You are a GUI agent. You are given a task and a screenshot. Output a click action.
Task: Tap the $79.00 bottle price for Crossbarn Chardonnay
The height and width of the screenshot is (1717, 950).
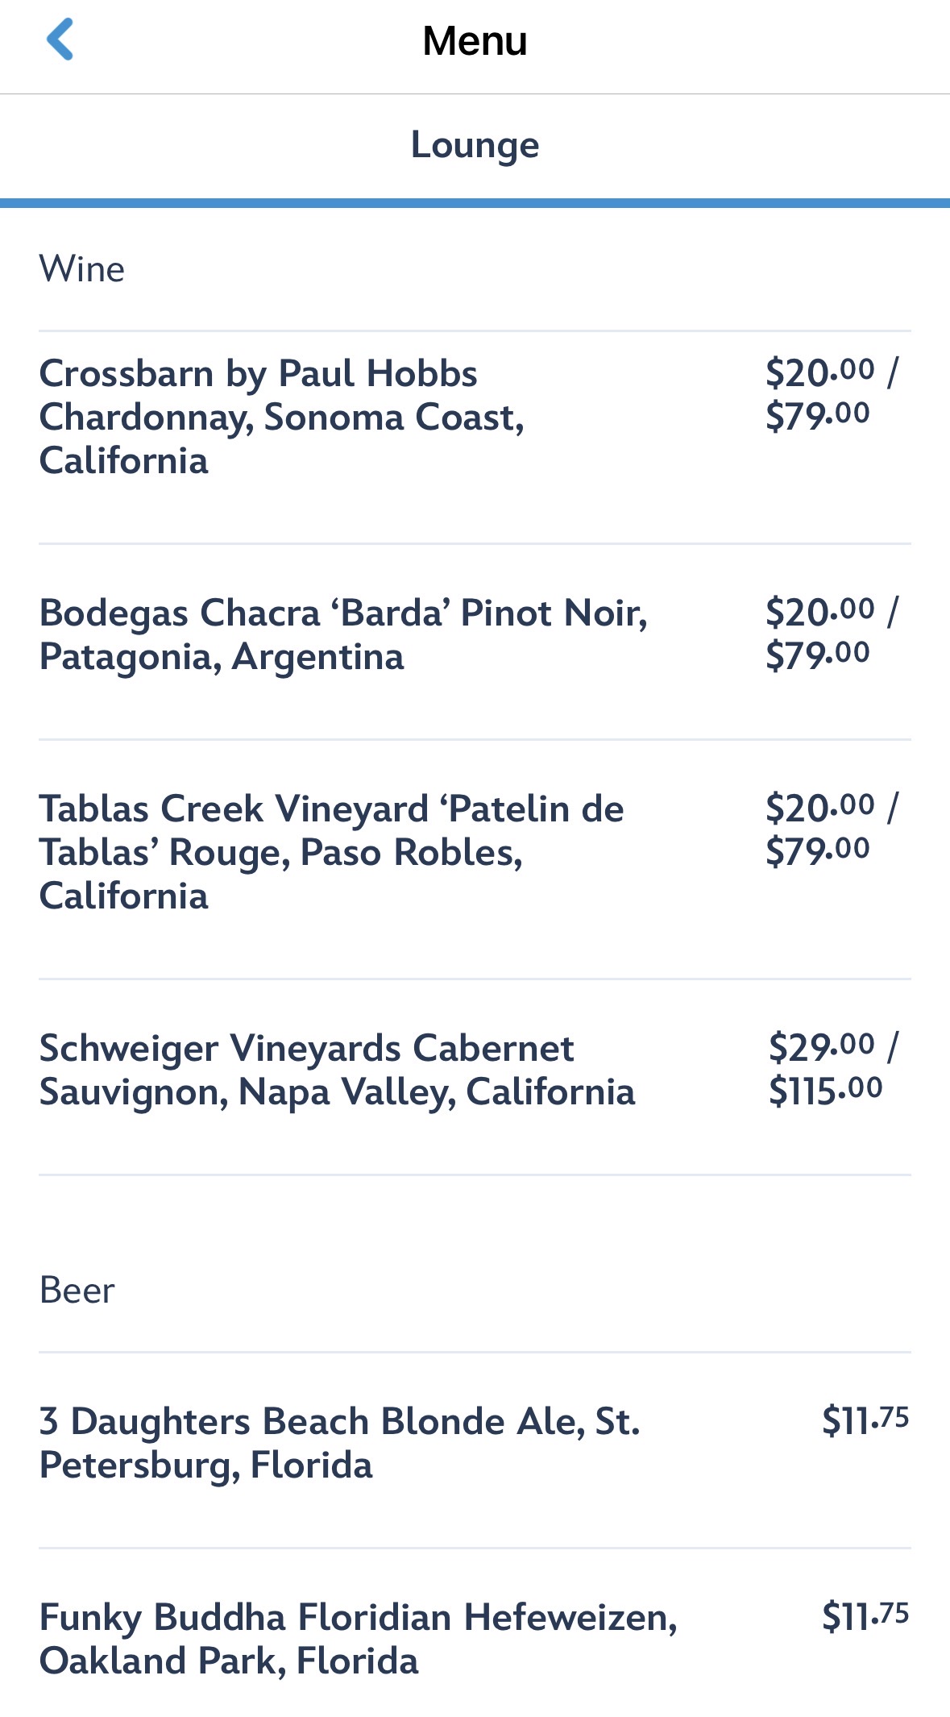coord(817,416)
